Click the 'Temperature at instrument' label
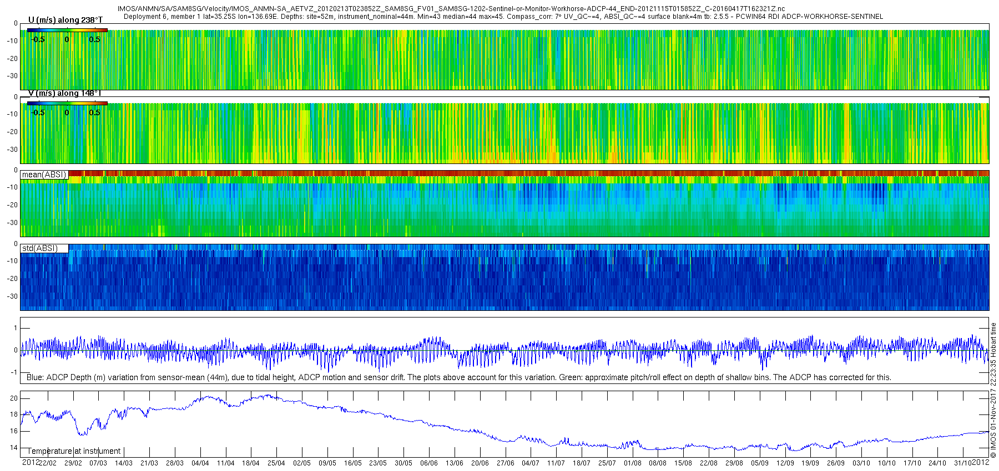 (x=74, y=451)
